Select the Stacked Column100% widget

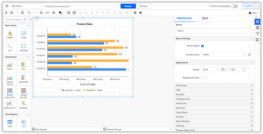(10, 93)
